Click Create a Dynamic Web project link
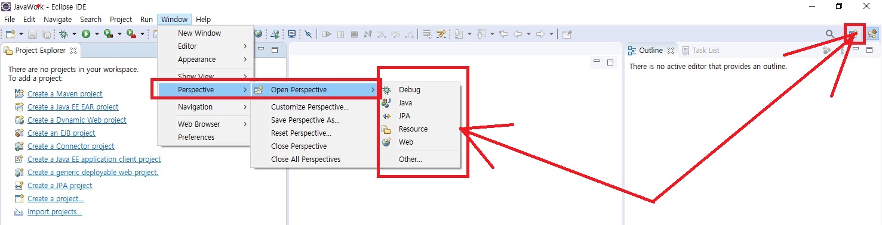Viewport: 882px width, 225px height. 77,120
